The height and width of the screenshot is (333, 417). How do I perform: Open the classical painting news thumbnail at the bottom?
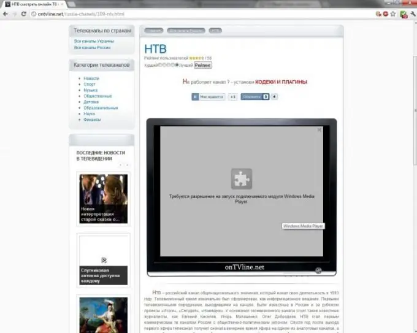[104, 315]
